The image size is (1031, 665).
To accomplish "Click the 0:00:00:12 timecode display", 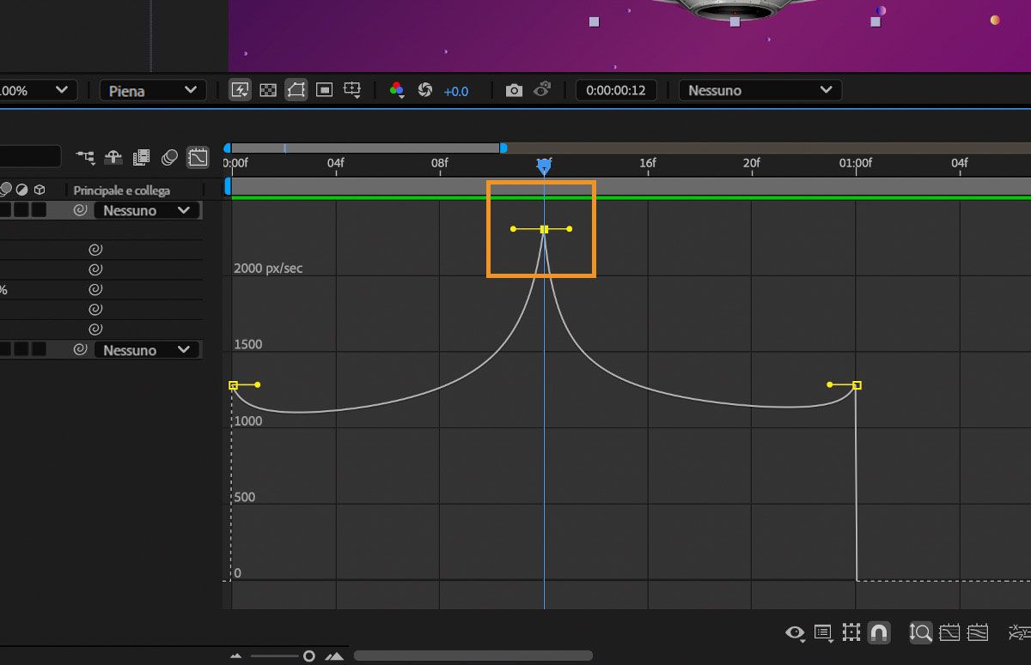I will coord(615,90).
